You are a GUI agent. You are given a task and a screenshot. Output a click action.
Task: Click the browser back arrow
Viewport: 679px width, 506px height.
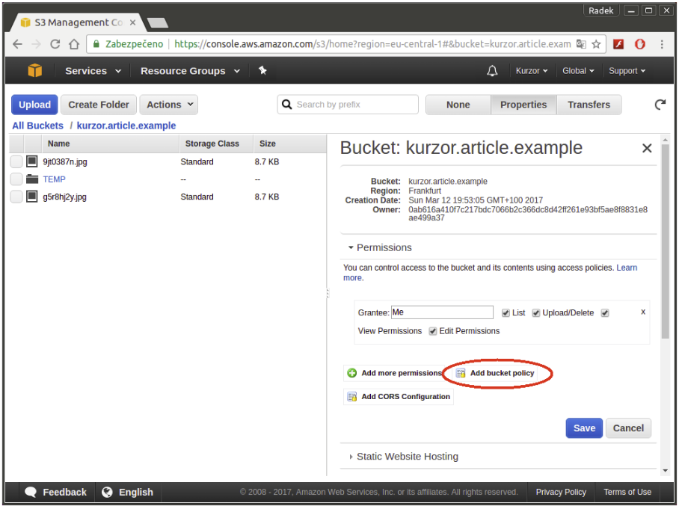17,44
